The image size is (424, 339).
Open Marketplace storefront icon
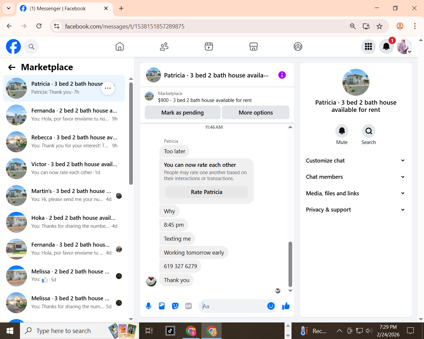253,47
